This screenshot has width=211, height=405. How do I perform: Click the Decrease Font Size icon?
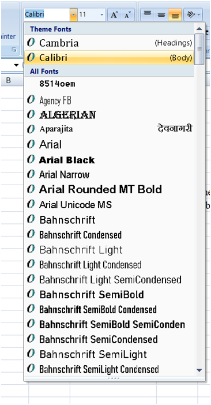pos(127,14)
